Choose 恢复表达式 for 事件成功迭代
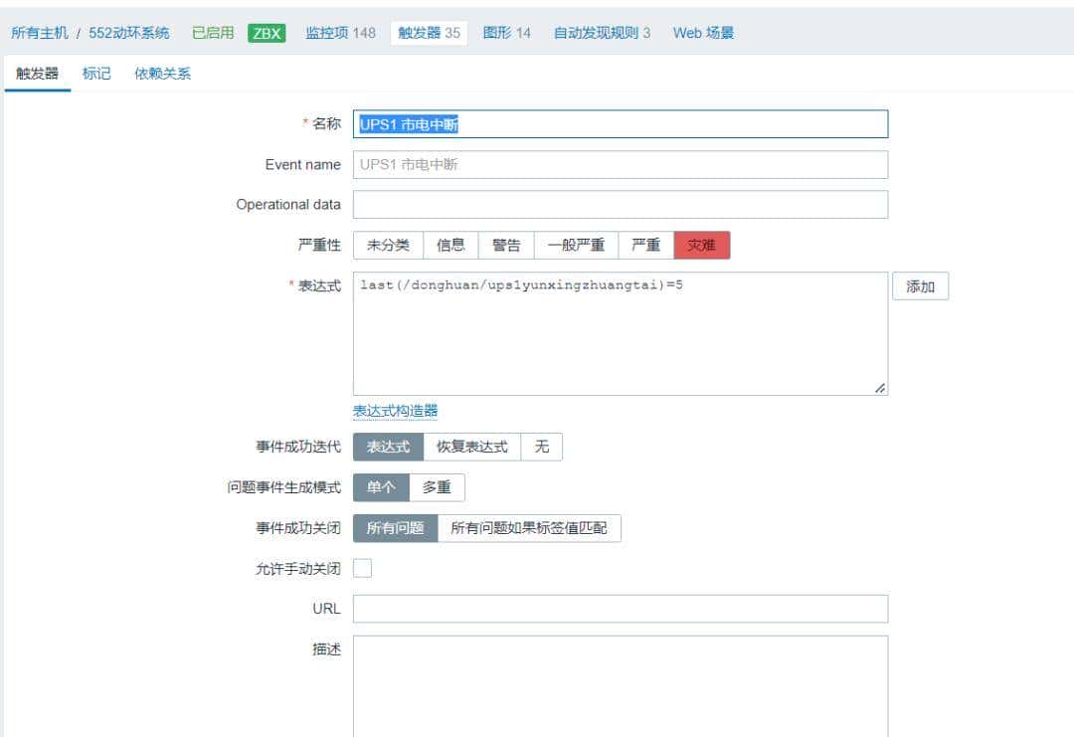 click(475, 447)
